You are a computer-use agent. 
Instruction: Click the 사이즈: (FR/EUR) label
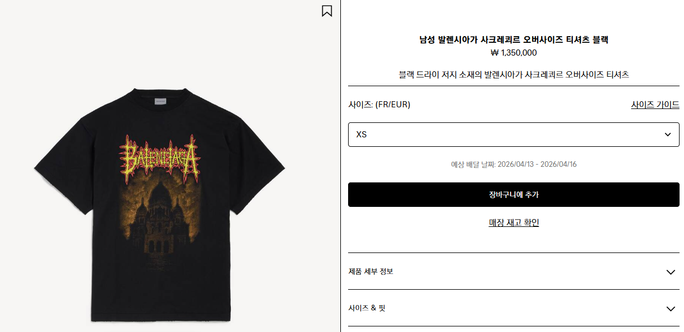click(379, 105)
